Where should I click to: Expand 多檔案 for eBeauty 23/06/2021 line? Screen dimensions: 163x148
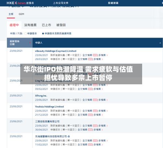point(103,55)
